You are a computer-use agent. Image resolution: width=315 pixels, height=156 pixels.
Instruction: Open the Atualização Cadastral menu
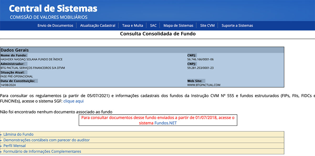(x=98, y=25)
